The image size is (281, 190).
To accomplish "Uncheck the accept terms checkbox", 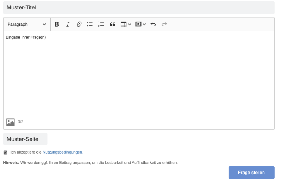I will tap(5, 152).
